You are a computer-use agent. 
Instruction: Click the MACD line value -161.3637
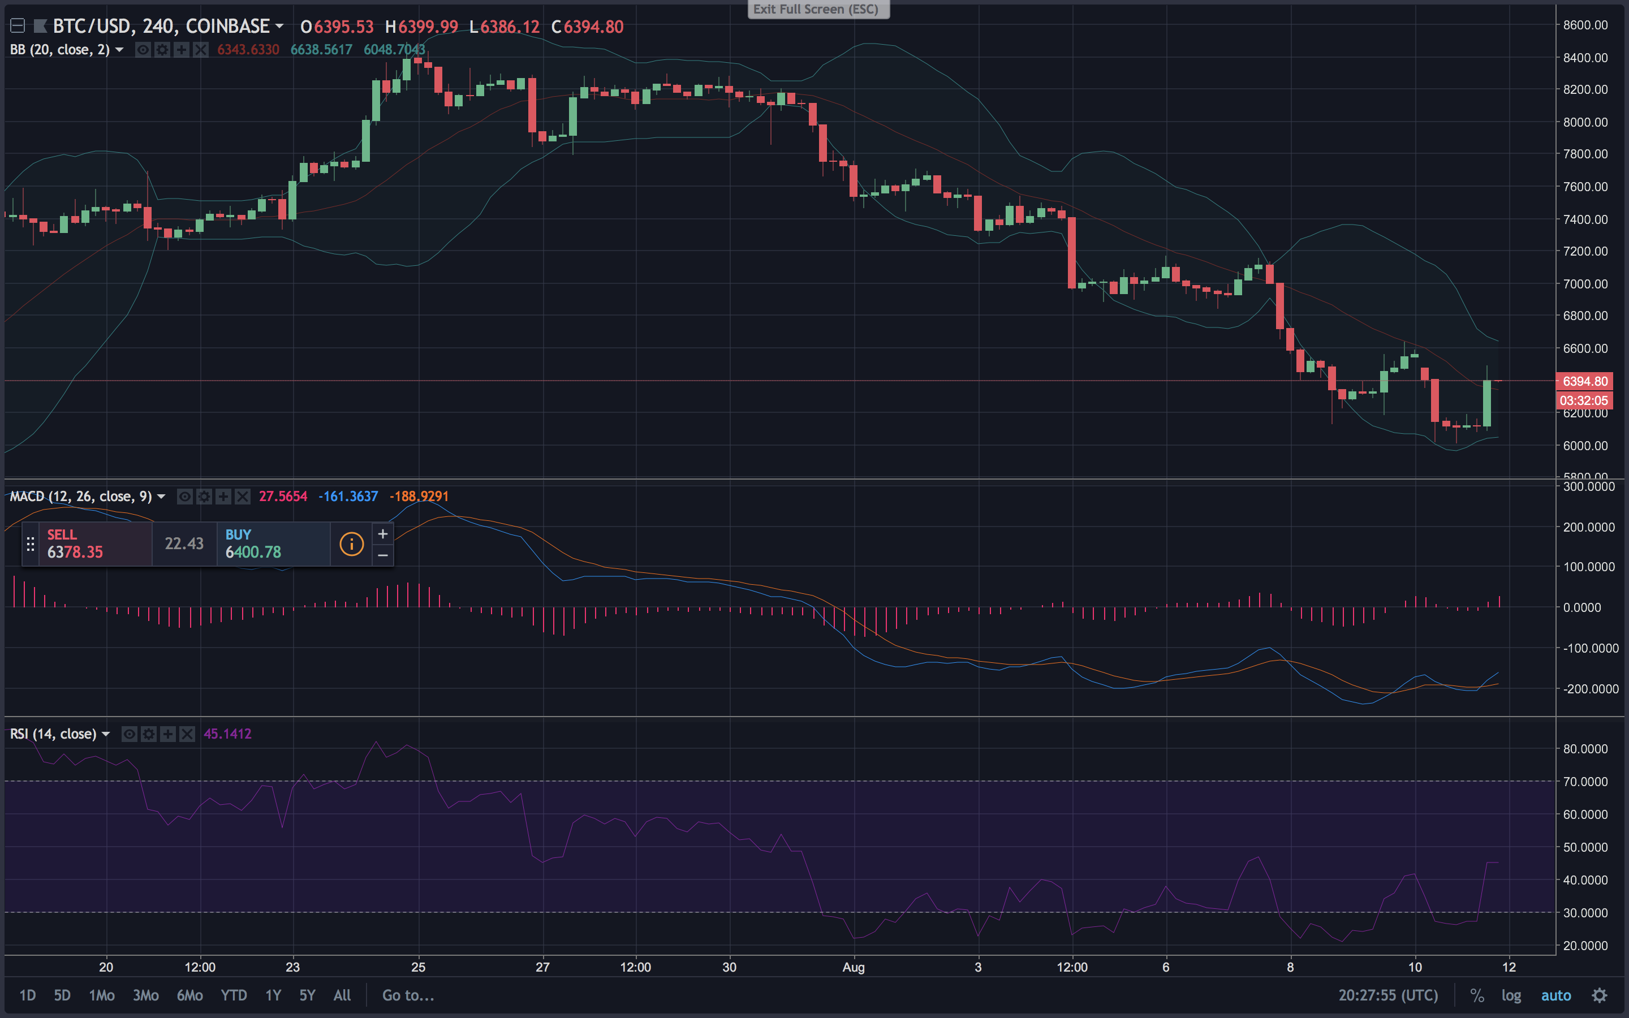click(x=348, y=497)
